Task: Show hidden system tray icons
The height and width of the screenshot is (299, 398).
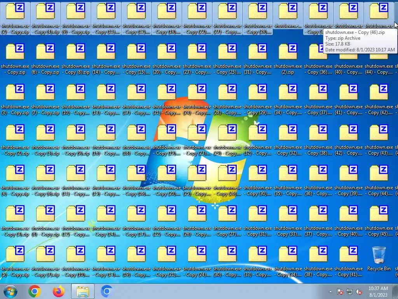Action: (x=330, y=292)
